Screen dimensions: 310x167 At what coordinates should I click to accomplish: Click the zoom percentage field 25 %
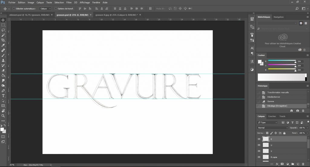click(12, 165)
